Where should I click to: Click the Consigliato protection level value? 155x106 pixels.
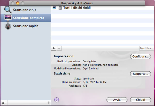tap(89, 61)
